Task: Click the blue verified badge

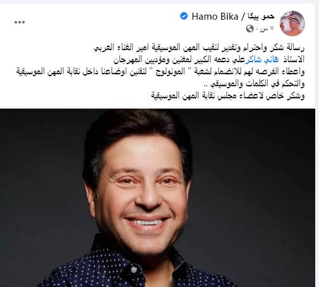Action: pyautogui.click(x=184, y=17)
